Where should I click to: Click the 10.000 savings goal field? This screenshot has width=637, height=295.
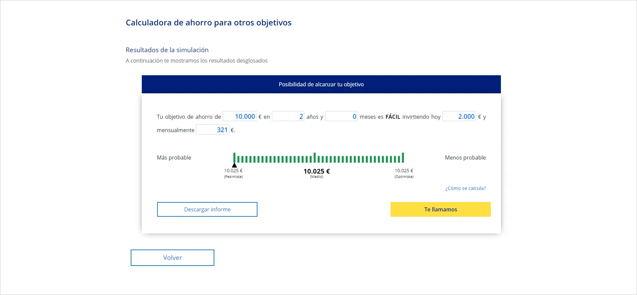[x=240, y=116]
